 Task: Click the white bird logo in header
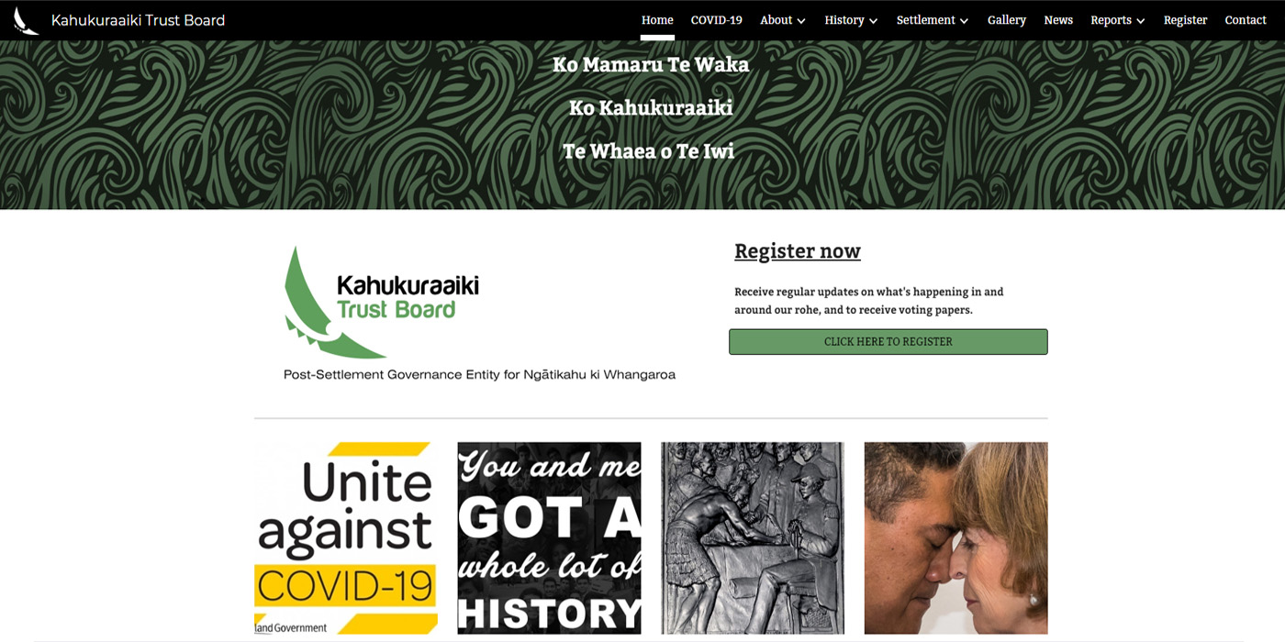(x=26, y=20)
